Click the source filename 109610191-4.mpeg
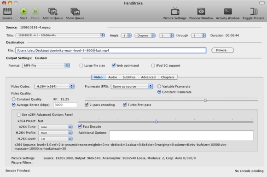 (x=35, y=27)
